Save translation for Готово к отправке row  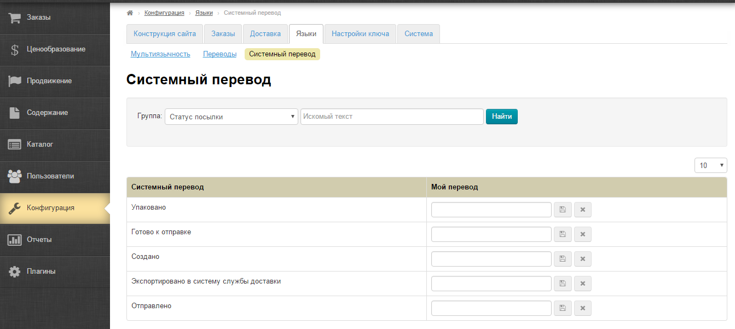(563, 234)
